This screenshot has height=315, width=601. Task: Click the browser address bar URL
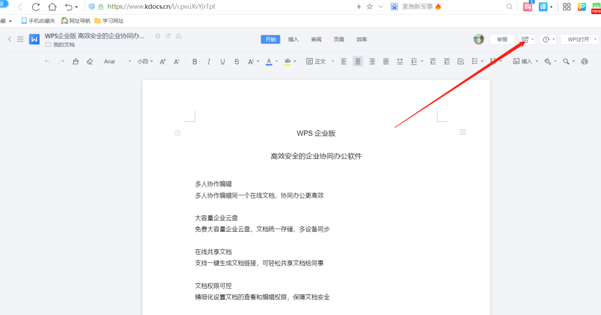[x=161, y=6]
